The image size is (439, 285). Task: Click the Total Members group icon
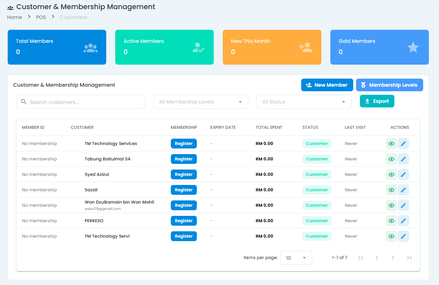pyautogui.click(x=90, y=47)
